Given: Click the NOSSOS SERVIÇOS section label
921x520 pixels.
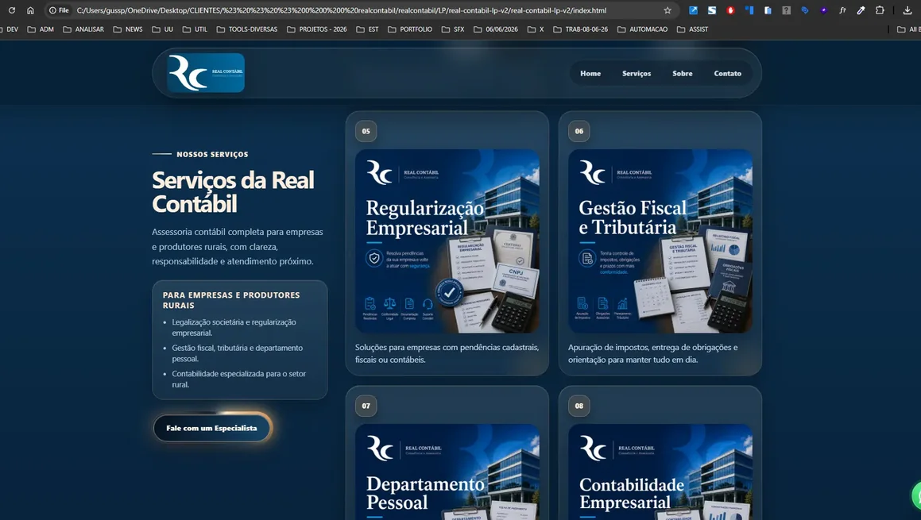Looking at the screenshot, I should click(x=212, y=154).
